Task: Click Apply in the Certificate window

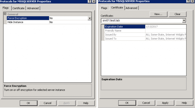Action: 165,103
